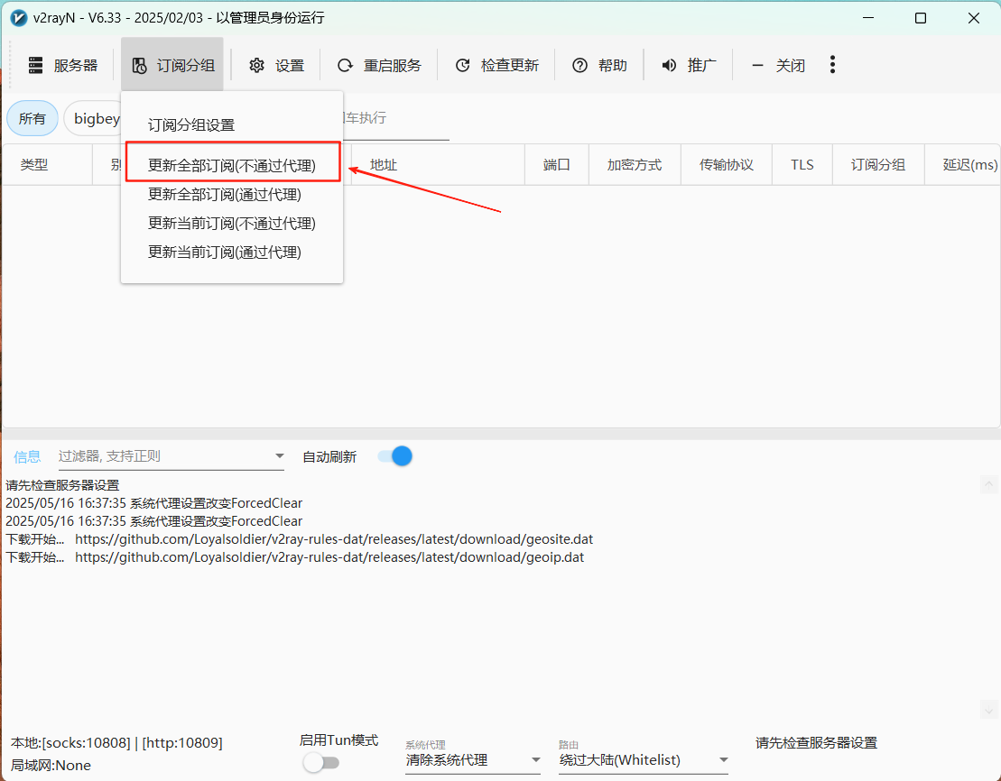Open the log filter dropdown arrow
The width and height of the screenshot is (1001, 781).
tap(280, 456)
